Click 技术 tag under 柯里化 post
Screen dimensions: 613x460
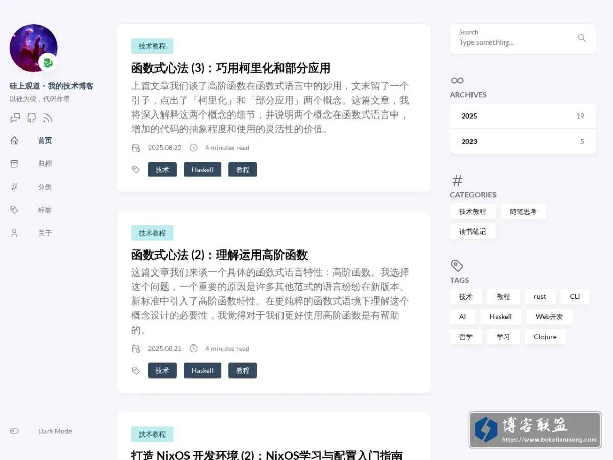pyautogui.click(x=162, y=170)
